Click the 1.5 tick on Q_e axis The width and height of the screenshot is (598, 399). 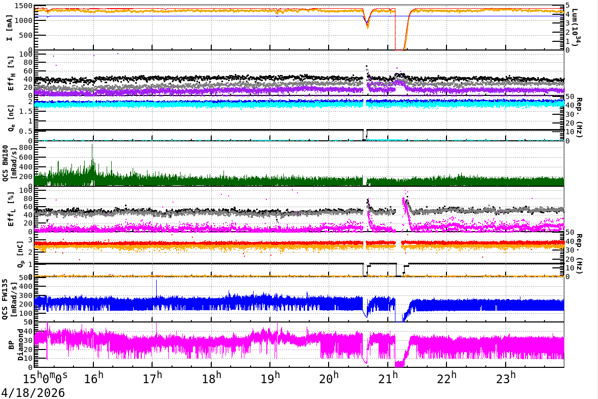point(27,111)
